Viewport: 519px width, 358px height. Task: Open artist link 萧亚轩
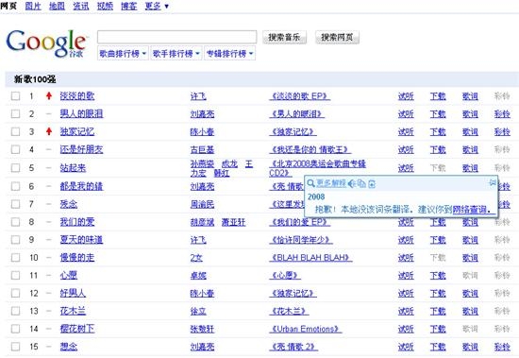coord(234,222)
